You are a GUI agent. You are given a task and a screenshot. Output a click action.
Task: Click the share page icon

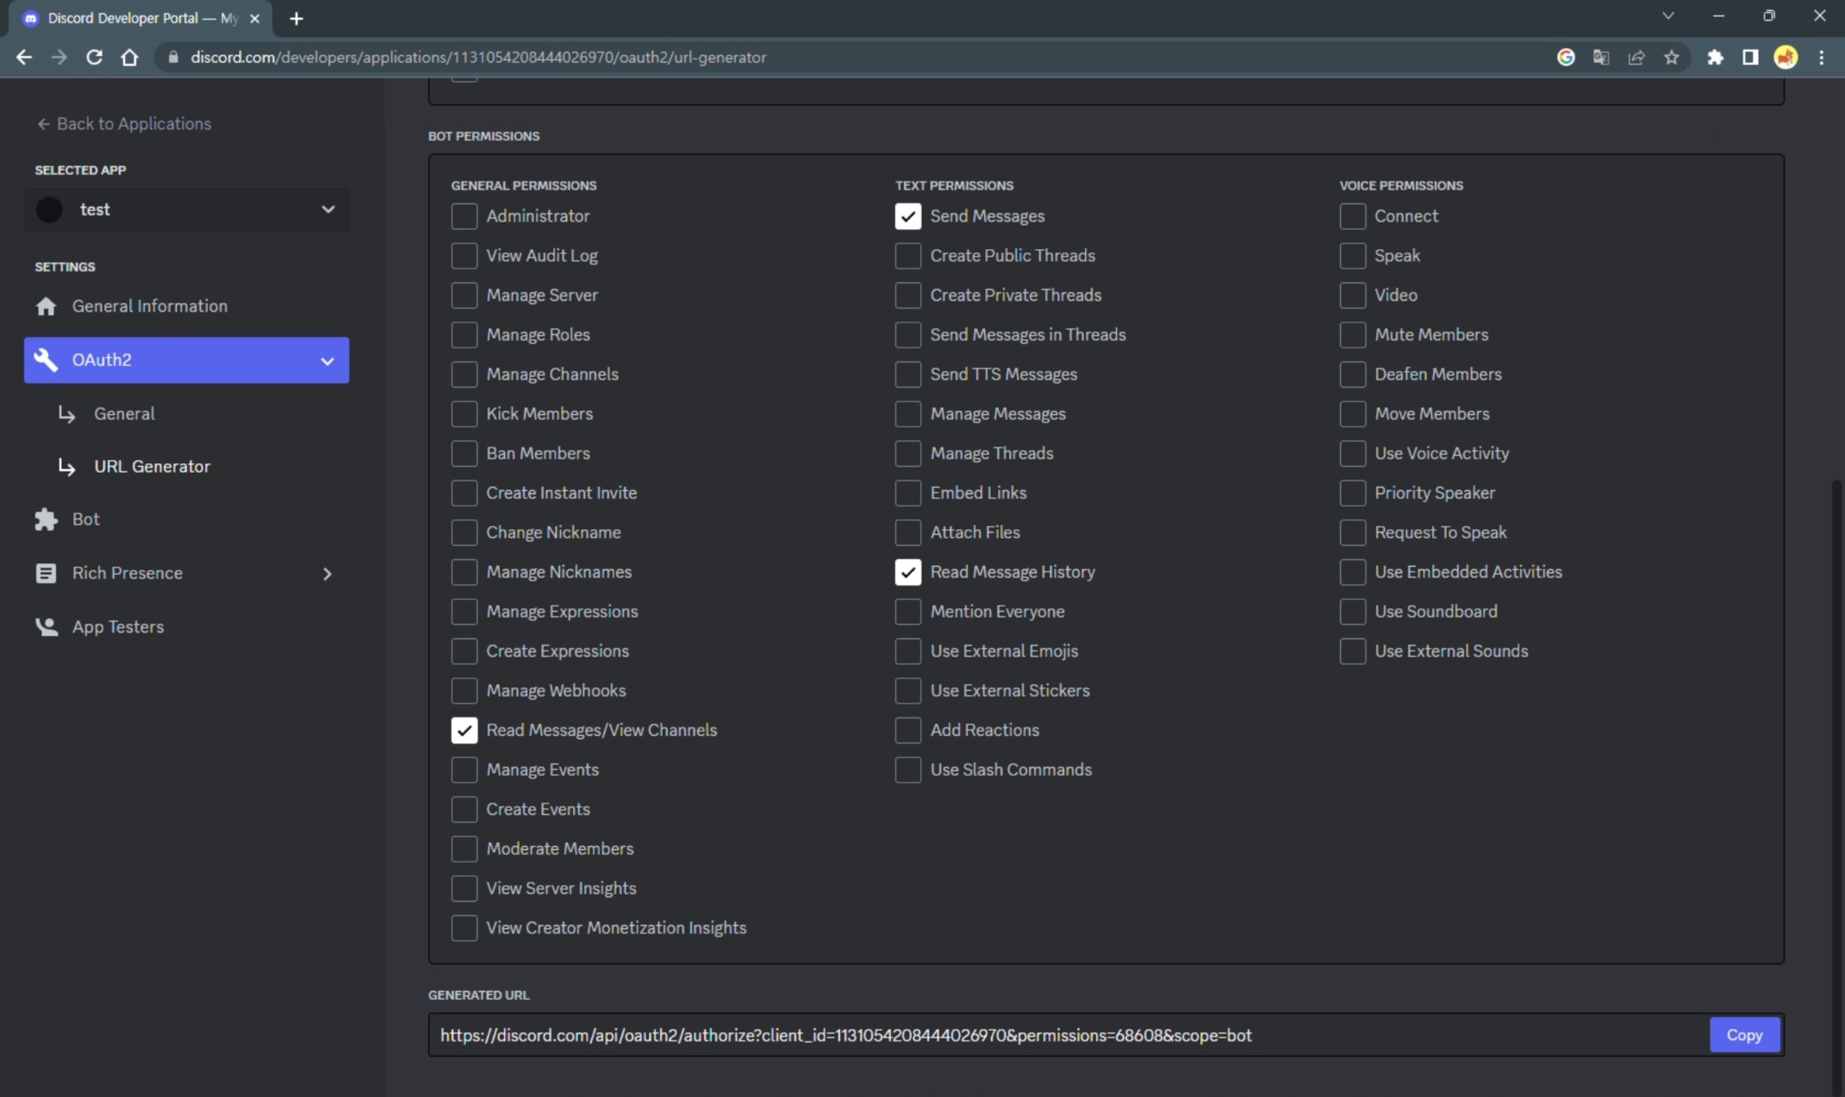tap(1637, 57)
